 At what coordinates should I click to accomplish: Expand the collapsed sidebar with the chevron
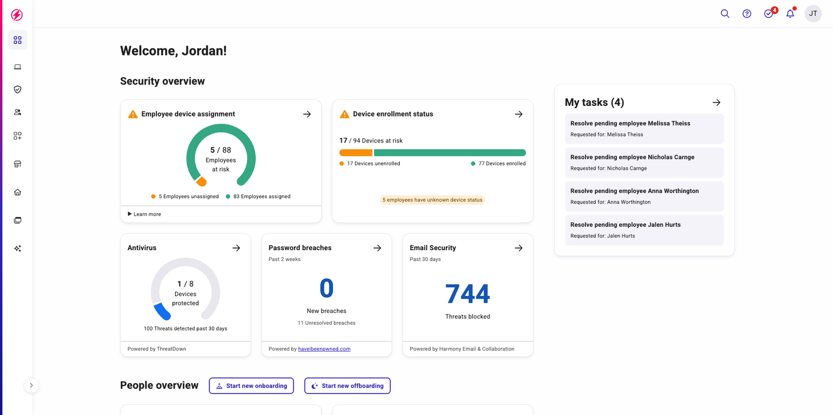[x=32, y=385]
